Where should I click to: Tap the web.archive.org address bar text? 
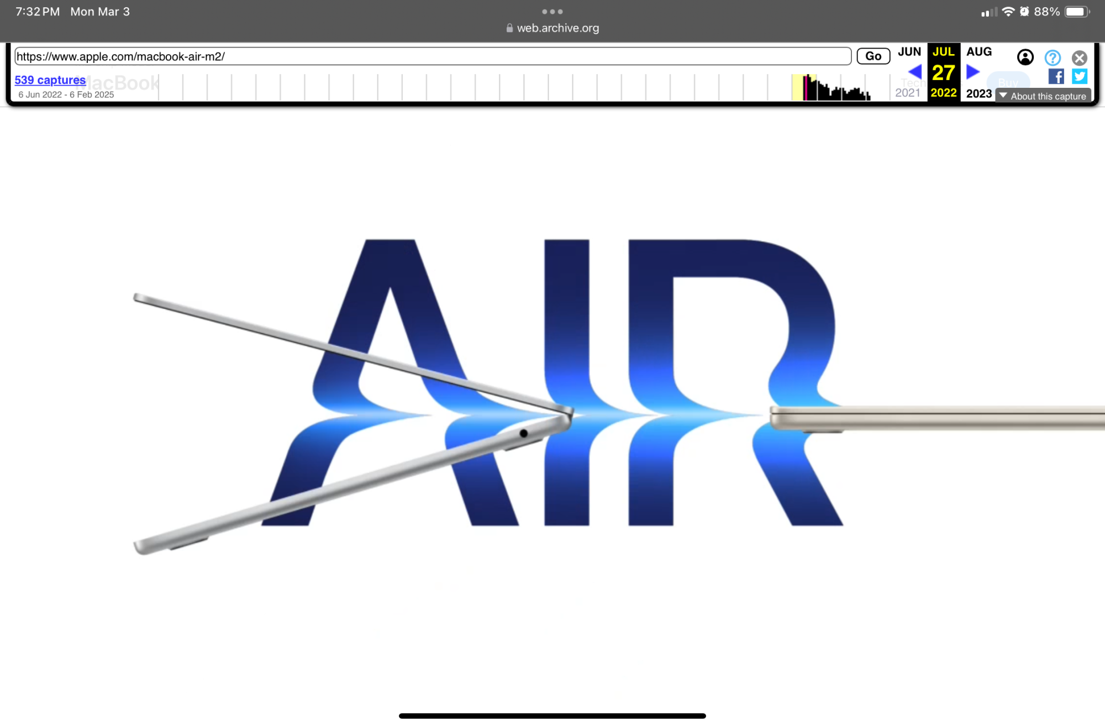pyautogui.click(x=557, y=28)
